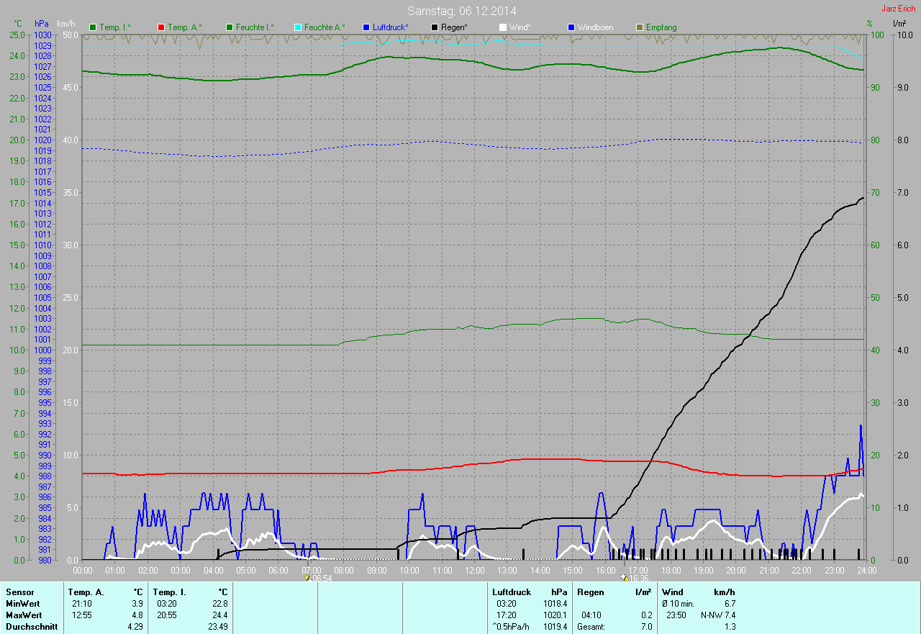Click the Luftdruck column header in table
Viewport: 921px width, 634px height.
click(x=512, y=592)
